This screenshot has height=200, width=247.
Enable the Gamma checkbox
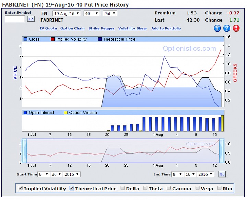(169, 188)
